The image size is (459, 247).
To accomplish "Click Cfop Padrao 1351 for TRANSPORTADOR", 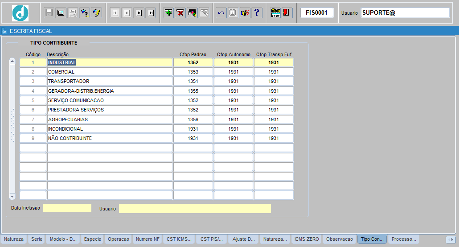I will tap(193, 81).
